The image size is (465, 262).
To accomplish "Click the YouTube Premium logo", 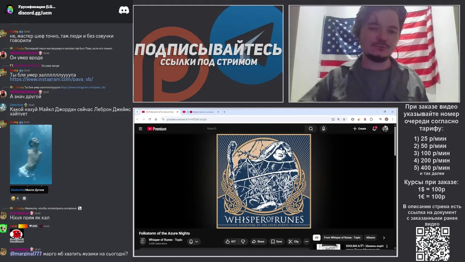I will [157, 129].
